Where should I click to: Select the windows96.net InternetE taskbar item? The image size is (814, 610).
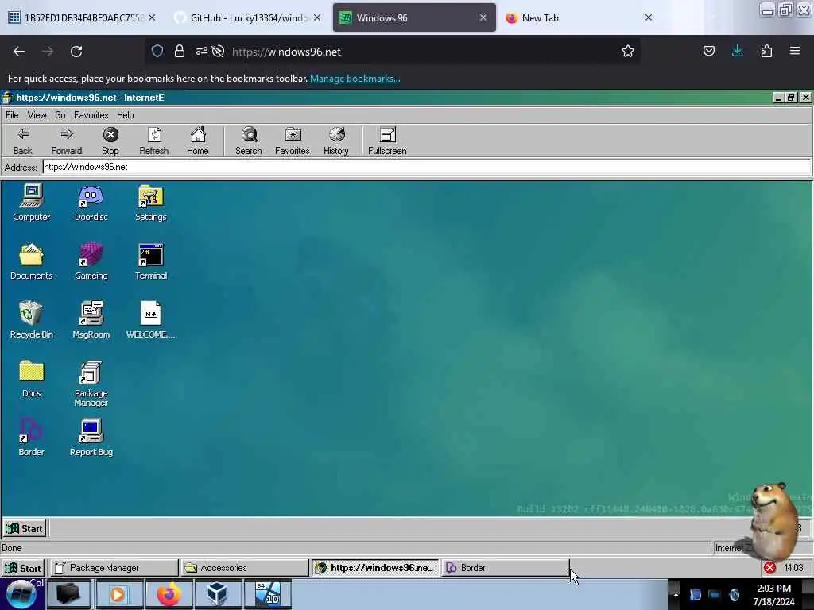coord(375,568)
